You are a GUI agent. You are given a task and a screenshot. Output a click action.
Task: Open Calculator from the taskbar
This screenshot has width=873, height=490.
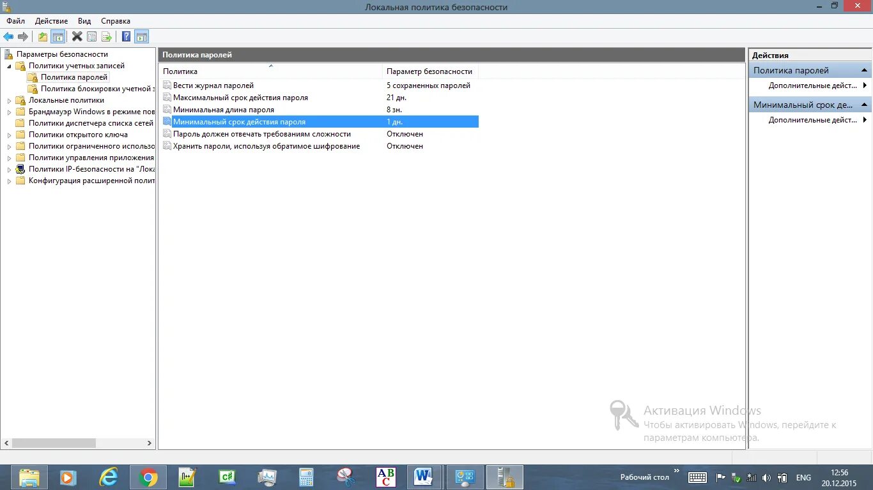pos(306,477)
